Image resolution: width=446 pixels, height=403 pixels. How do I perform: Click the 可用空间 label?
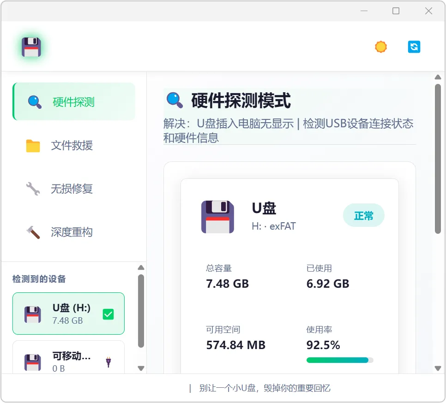[x=223, y=329]
